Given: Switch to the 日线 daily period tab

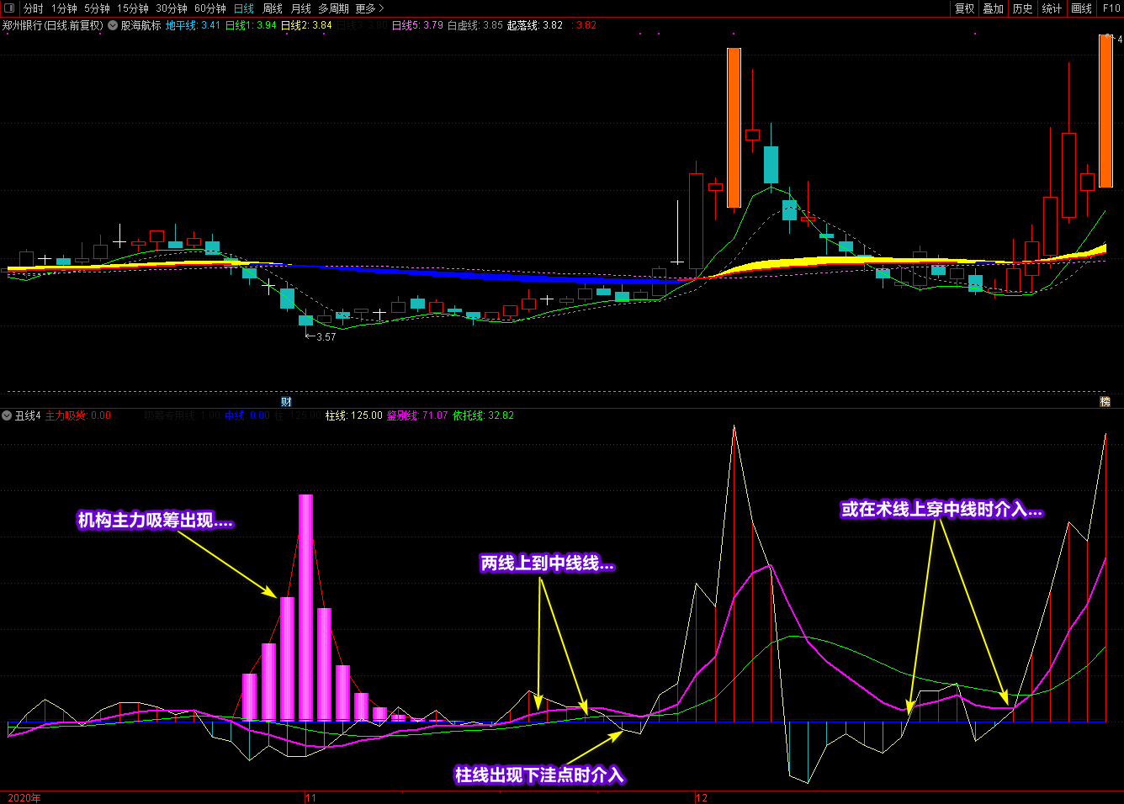Looking at the screenshot, I should coord(244,8).
